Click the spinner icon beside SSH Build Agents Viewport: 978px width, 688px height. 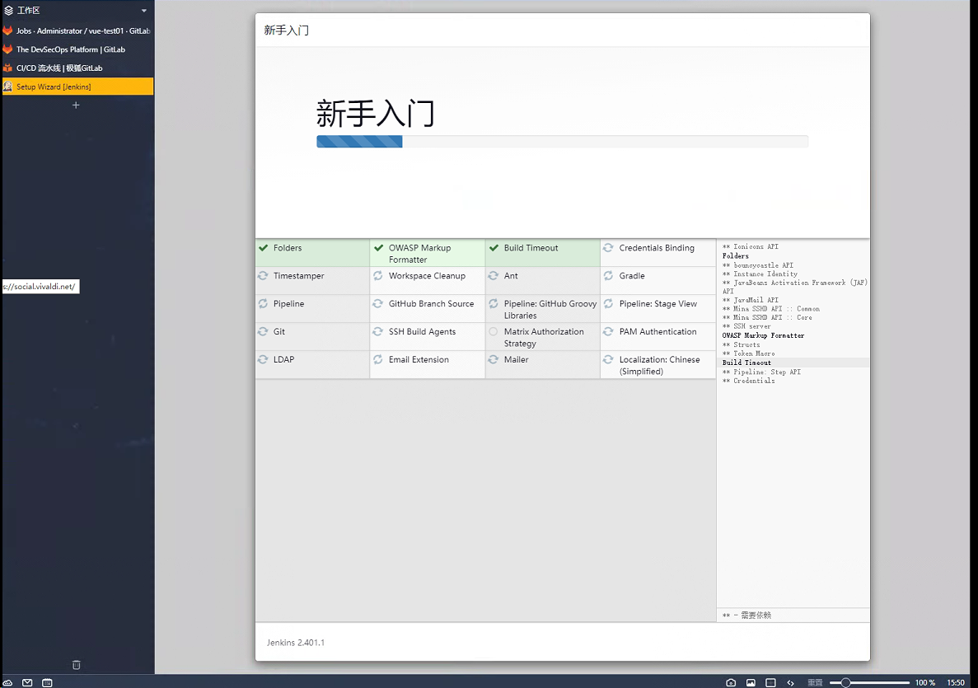[378, 331]
